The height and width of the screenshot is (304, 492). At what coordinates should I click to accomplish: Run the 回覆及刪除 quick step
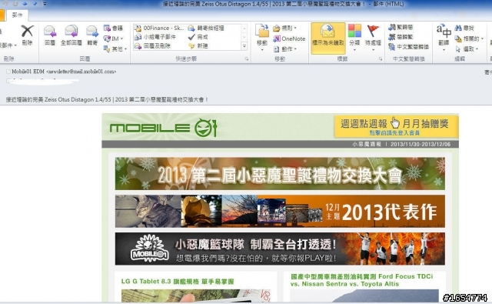152,46
